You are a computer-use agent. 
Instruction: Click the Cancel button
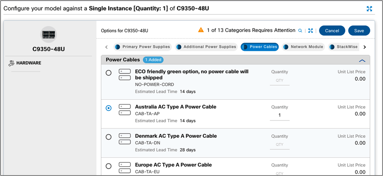332,31
